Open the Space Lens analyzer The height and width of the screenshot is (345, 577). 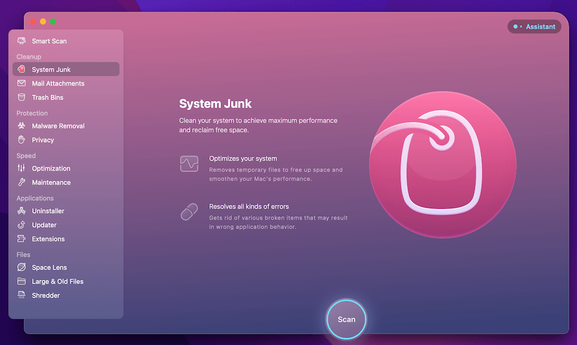point(48,267)
